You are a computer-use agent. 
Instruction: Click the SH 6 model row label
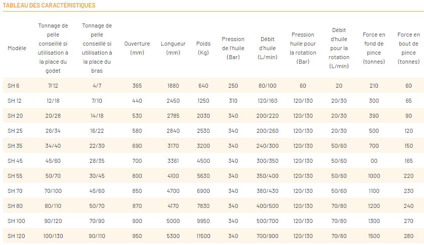(13, 86)
